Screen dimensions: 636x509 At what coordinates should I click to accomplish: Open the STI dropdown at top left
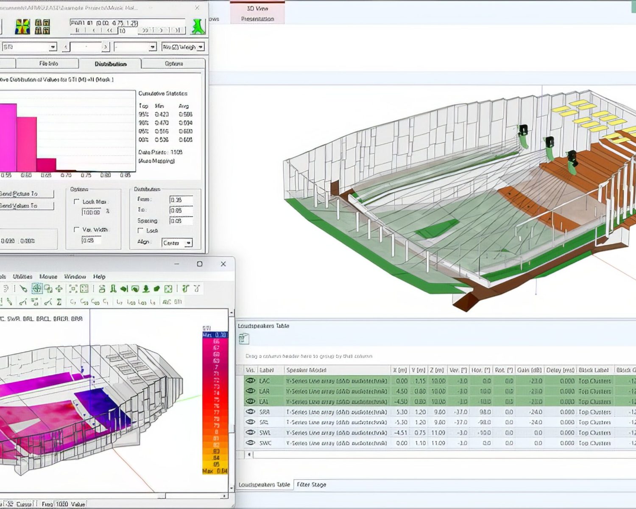pos(28,47)
